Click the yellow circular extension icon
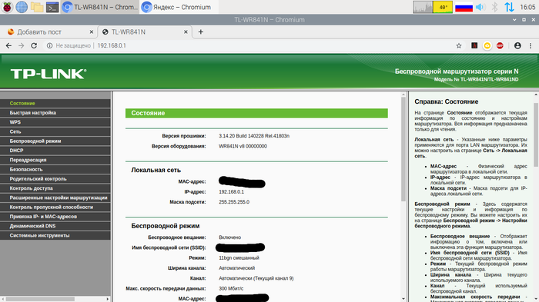Image resolution: width=539 pixels, height=302 pixels. coord(487,45)
